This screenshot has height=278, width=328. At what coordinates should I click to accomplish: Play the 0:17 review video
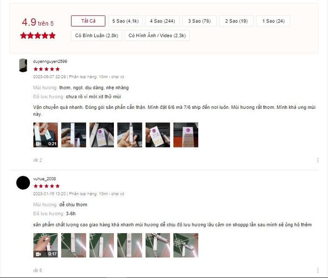tap(45, 245)
